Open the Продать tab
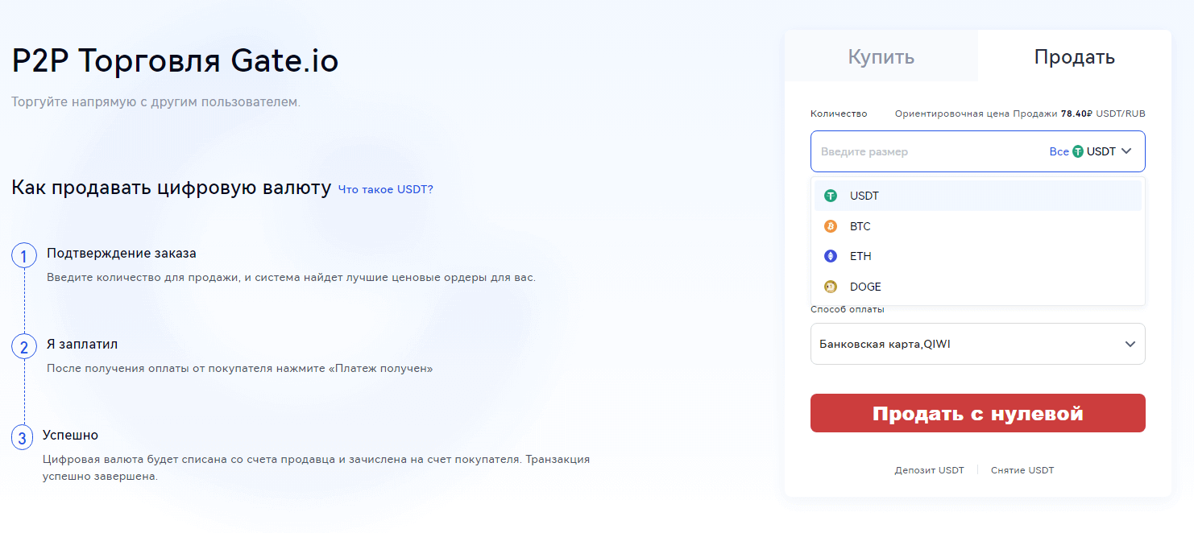Viewport: 1194px width, 533px height. point(1074,57)
